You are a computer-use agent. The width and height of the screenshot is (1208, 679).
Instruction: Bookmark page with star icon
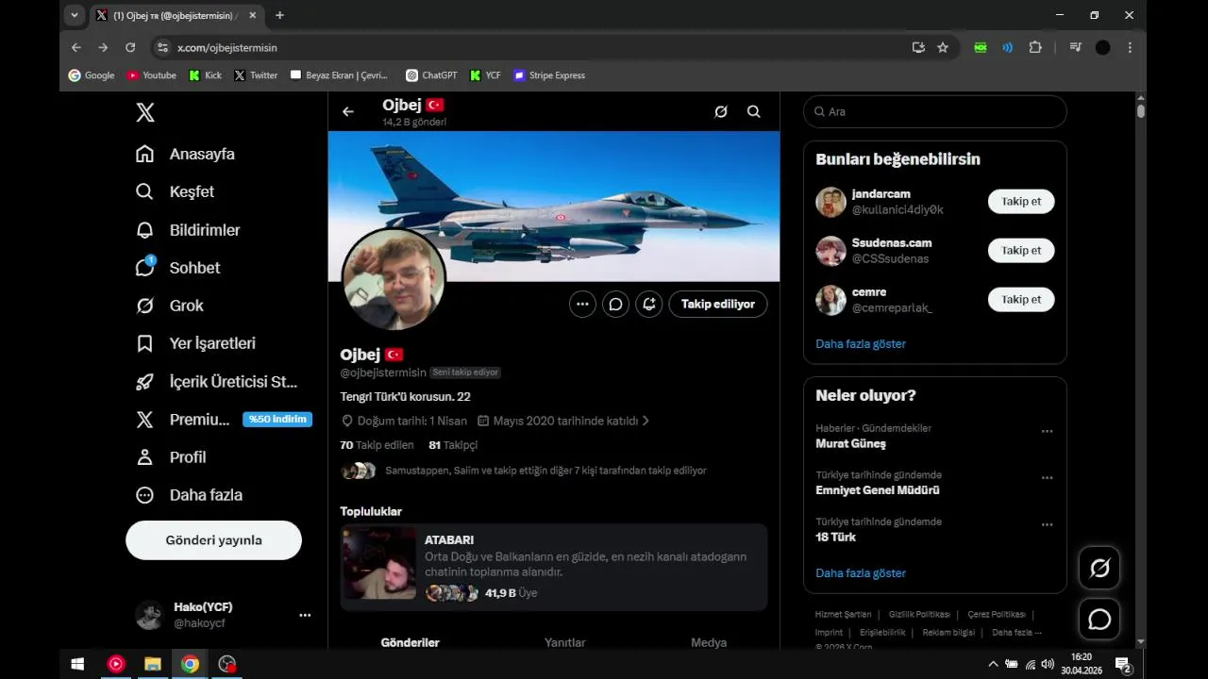[x=943, y=47]
